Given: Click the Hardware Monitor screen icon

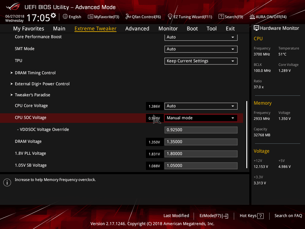Looking at the screenshot, I should [x=256, y=28].
